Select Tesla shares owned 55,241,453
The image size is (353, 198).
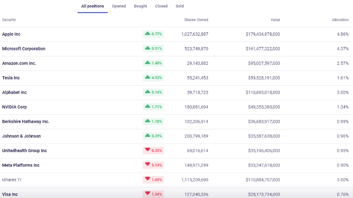(x=197, y=78)
